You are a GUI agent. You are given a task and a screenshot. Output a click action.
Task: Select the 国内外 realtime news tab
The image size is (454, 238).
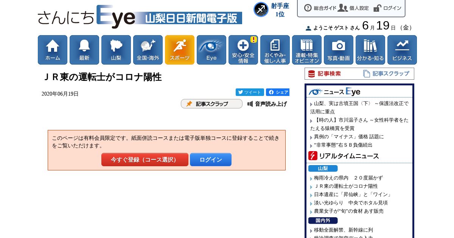(x=323, y=221)
